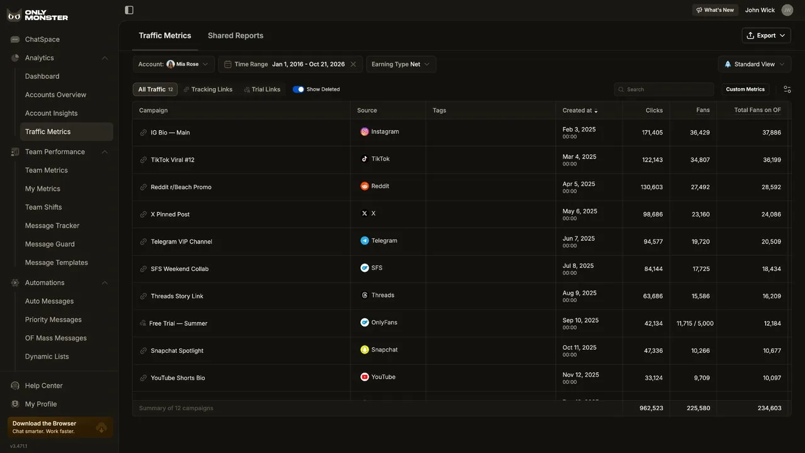This screenshot has height=453, width=805.
Task: Open the Standard View dropdown
Action: (755, 64)
